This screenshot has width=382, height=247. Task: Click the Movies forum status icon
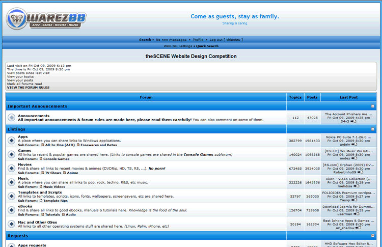(11, 168)
